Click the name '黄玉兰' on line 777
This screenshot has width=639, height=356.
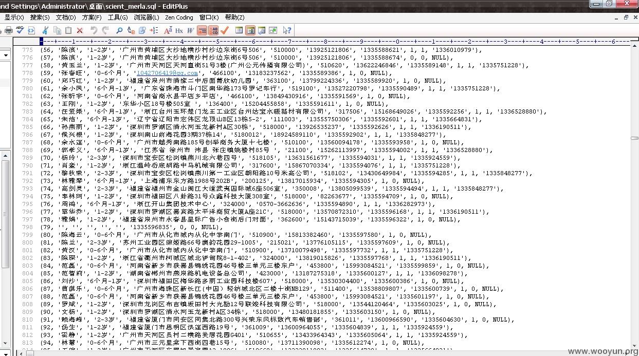click(x=72, y=65)
